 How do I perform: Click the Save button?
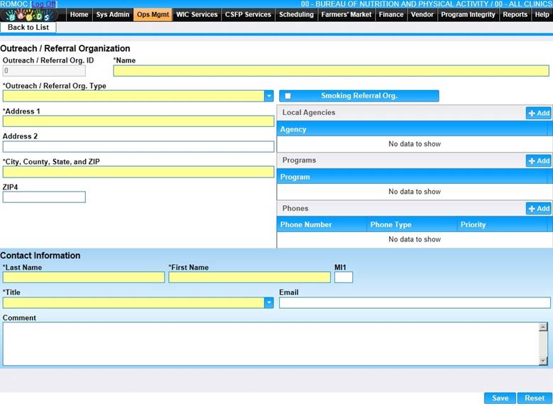click(x=500, y=398)
